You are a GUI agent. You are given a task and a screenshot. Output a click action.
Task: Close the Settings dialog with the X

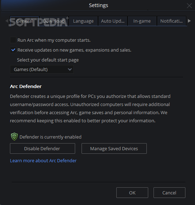pyautogui.click(x=189, y=6)
